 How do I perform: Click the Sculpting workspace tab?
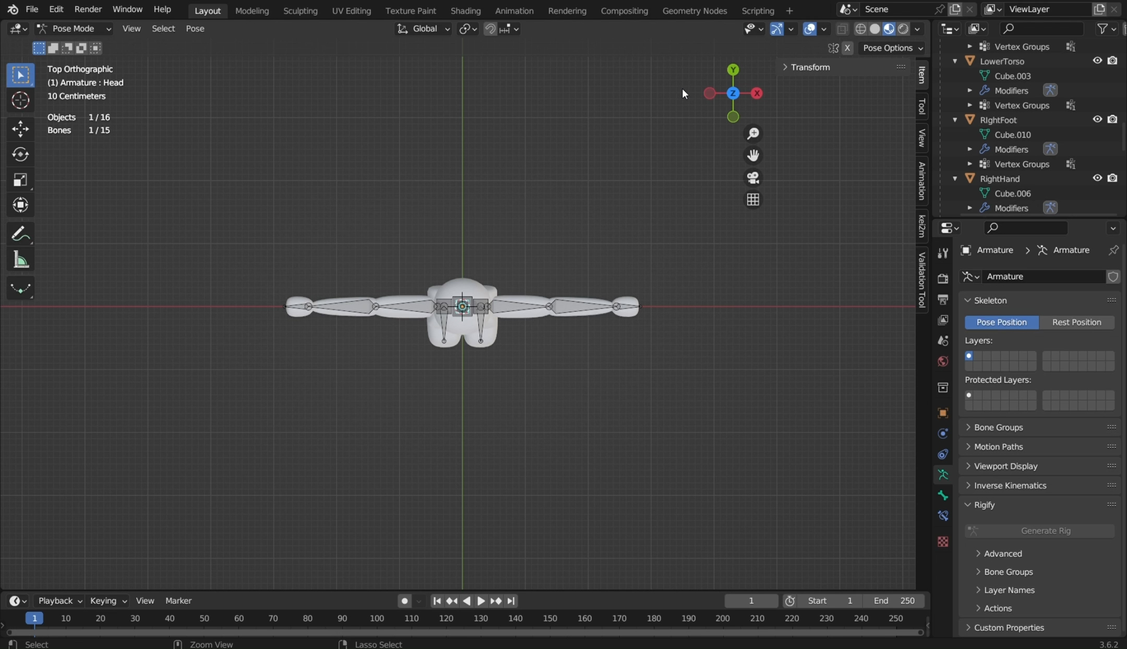coord(301,10)
